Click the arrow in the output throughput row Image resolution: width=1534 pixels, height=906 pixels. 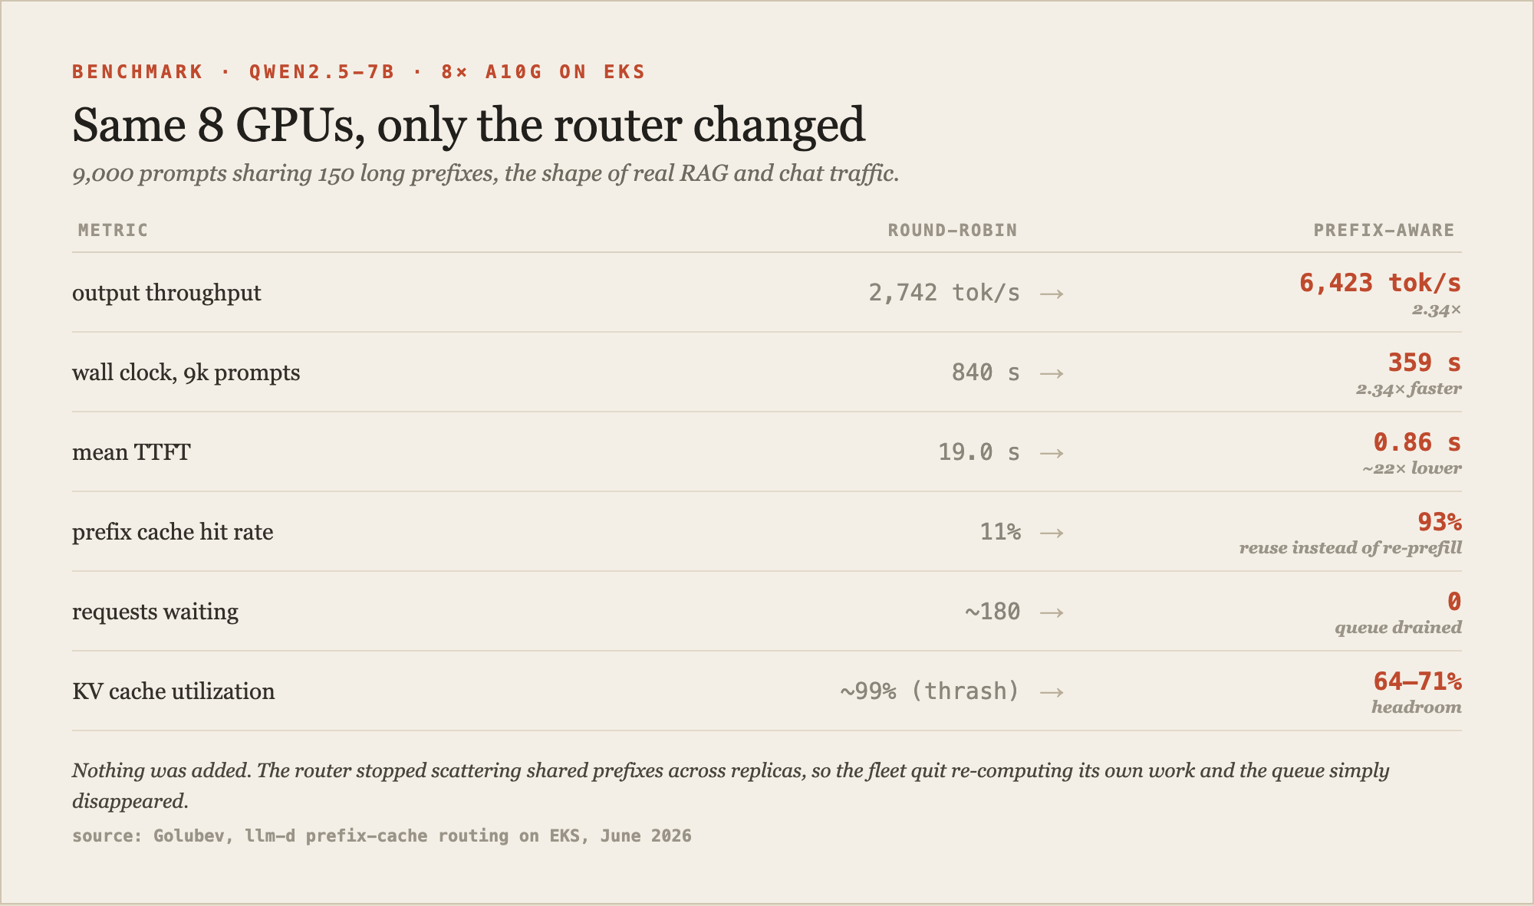coord(1052,294)
